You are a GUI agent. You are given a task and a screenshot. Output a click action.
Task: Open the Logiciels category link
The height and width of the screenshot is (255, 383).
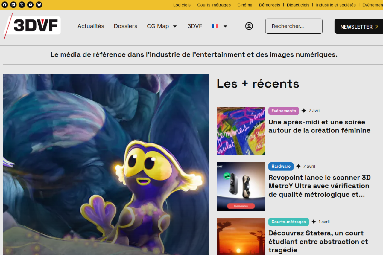pos(182,5)
